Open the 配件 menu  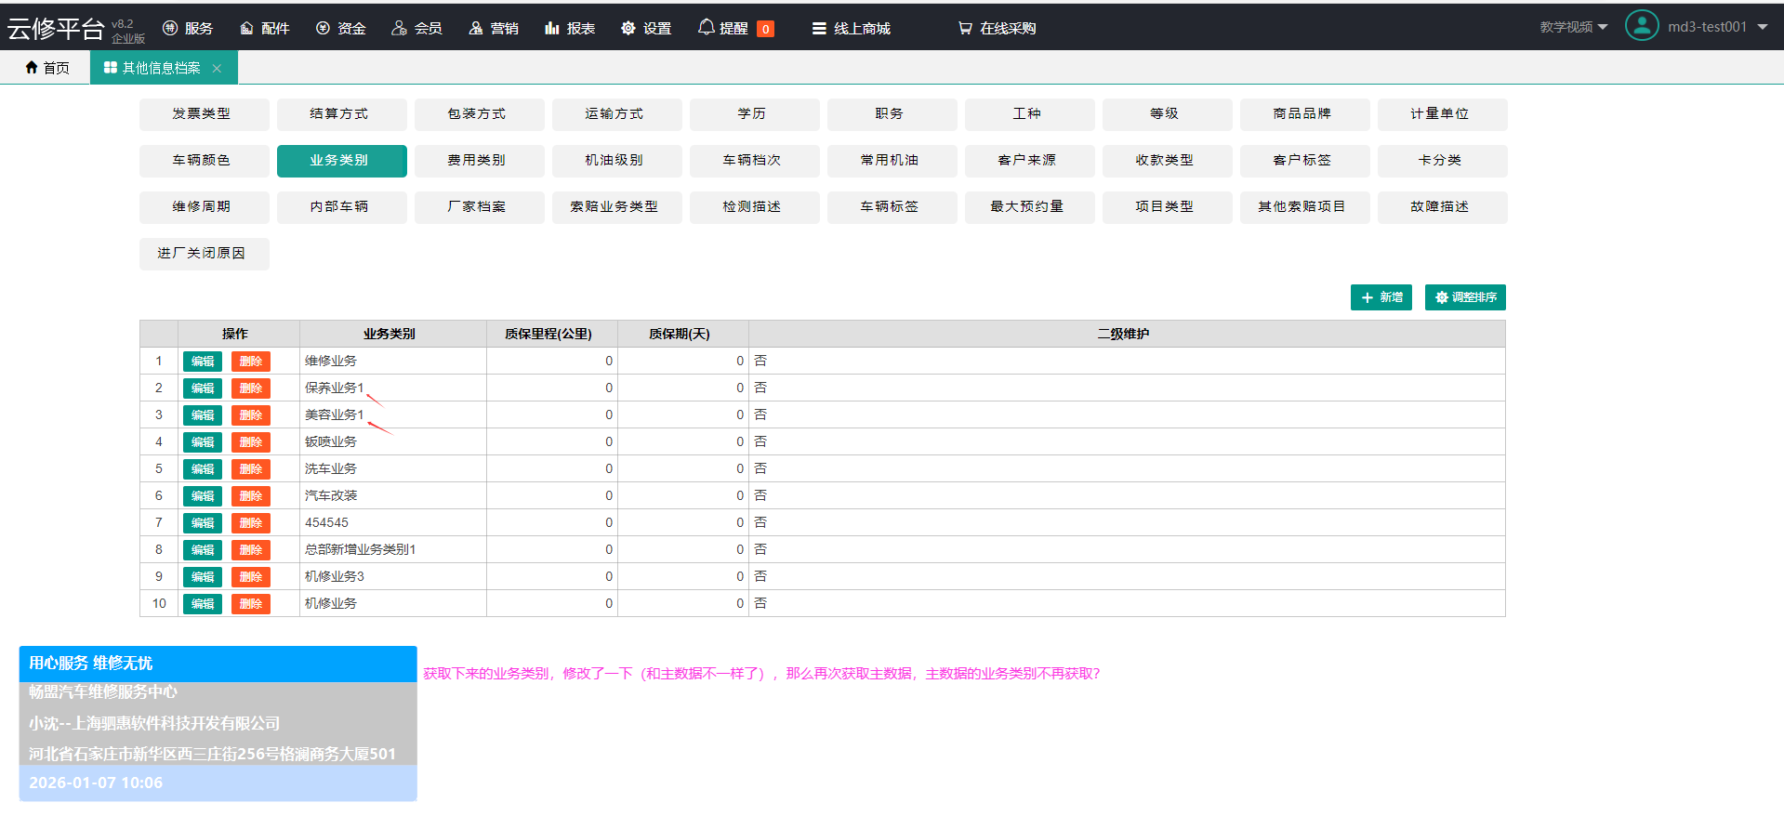pos(265,29)
